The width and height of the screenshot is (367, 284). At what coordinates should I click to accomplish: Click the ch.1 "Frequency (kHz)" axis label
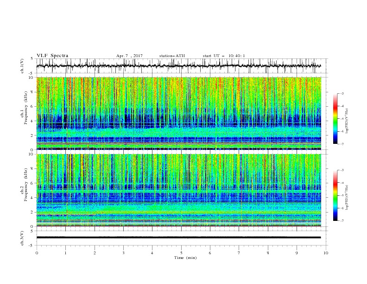26,107
